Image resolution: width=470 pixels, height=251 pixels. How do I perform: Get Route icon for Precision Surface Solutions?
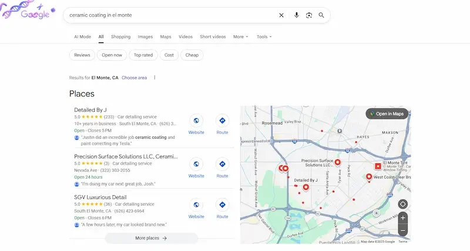coord(222,164)
